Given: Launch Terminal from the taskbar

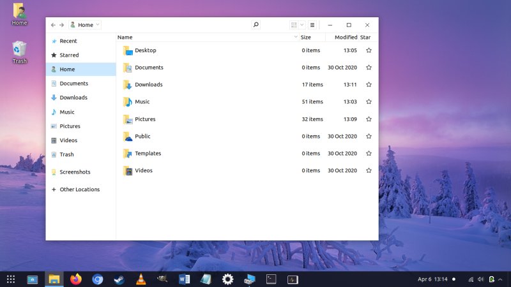Looking at the screenshot, I should (x=271, y=279).
